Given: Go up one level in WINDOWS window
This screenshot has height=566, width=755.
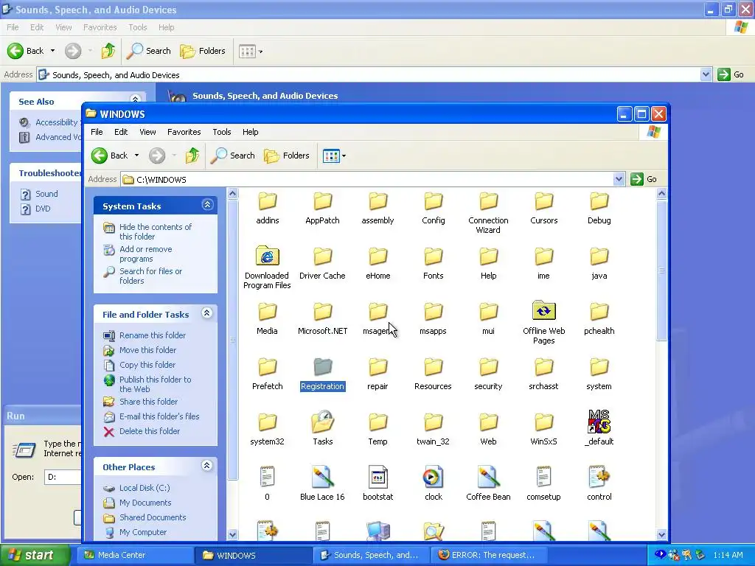Looking at the screenshot, I should tap(192, 156).
